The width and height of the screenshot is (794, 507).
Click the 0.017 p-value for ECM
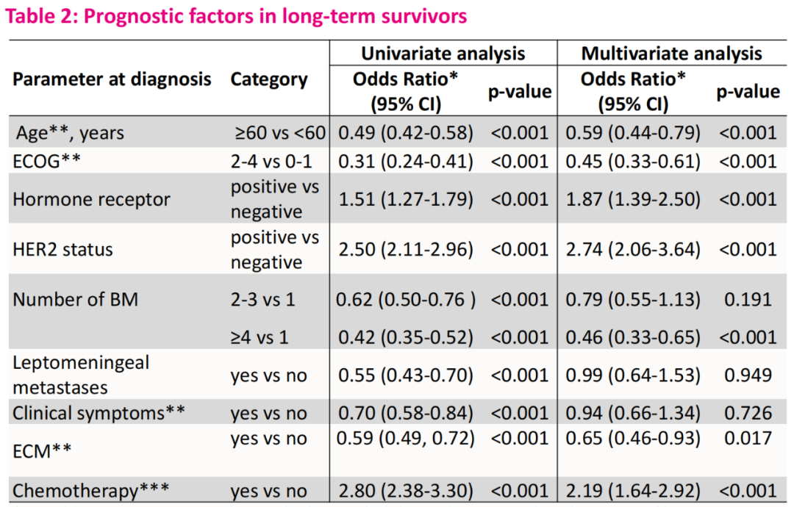point(748,439)
